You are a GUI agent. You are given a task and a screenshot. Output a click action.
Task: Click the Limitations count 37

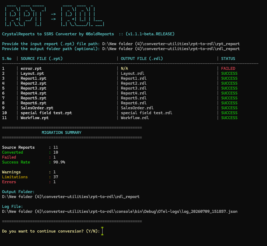pos(56,177)
